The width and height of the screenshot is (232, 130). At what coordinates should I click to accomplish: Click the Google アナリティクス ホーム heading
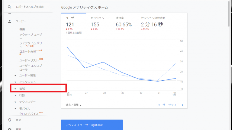coord(85,8)
